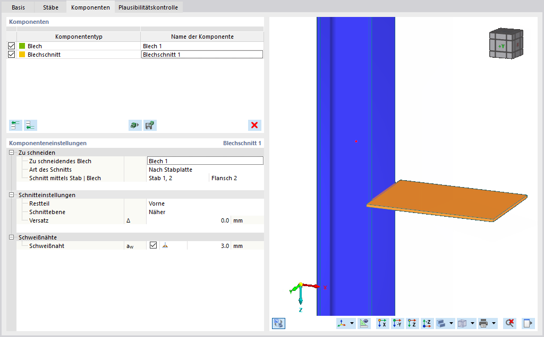Screen dimensions: 544x337
Task: Set view in -Z direction
Action: click(427, 323)
